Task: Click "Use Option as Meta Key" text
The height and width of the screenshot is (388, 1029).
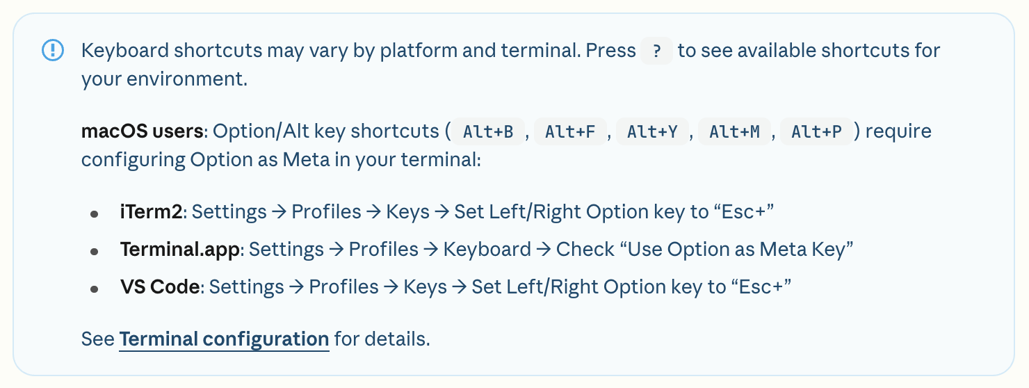Action: 740,250
